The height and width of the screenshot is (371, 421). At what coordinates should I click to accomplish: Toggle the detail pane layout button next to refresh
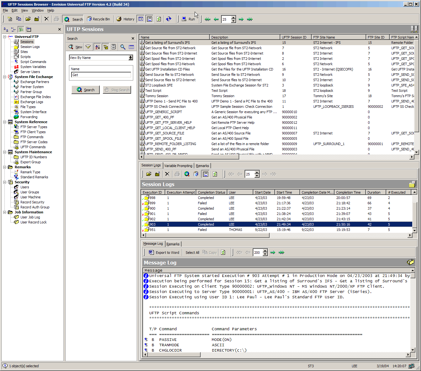point(150,19)
